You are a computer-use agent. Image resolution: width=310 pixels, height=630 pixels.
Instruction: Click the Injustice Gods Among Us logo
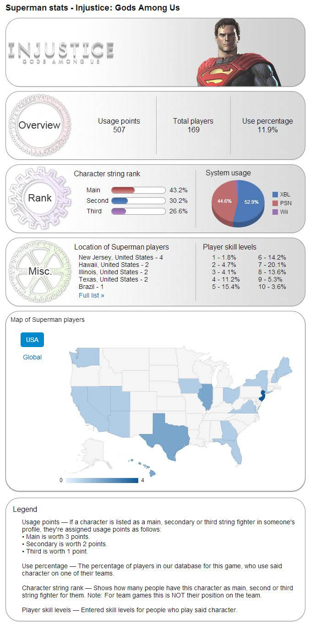(x=61, y=53)
